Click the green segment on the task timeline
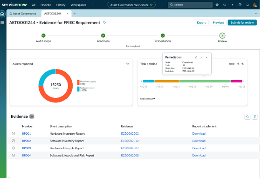Screen dimensions: 262x178 tap(205, 82)
